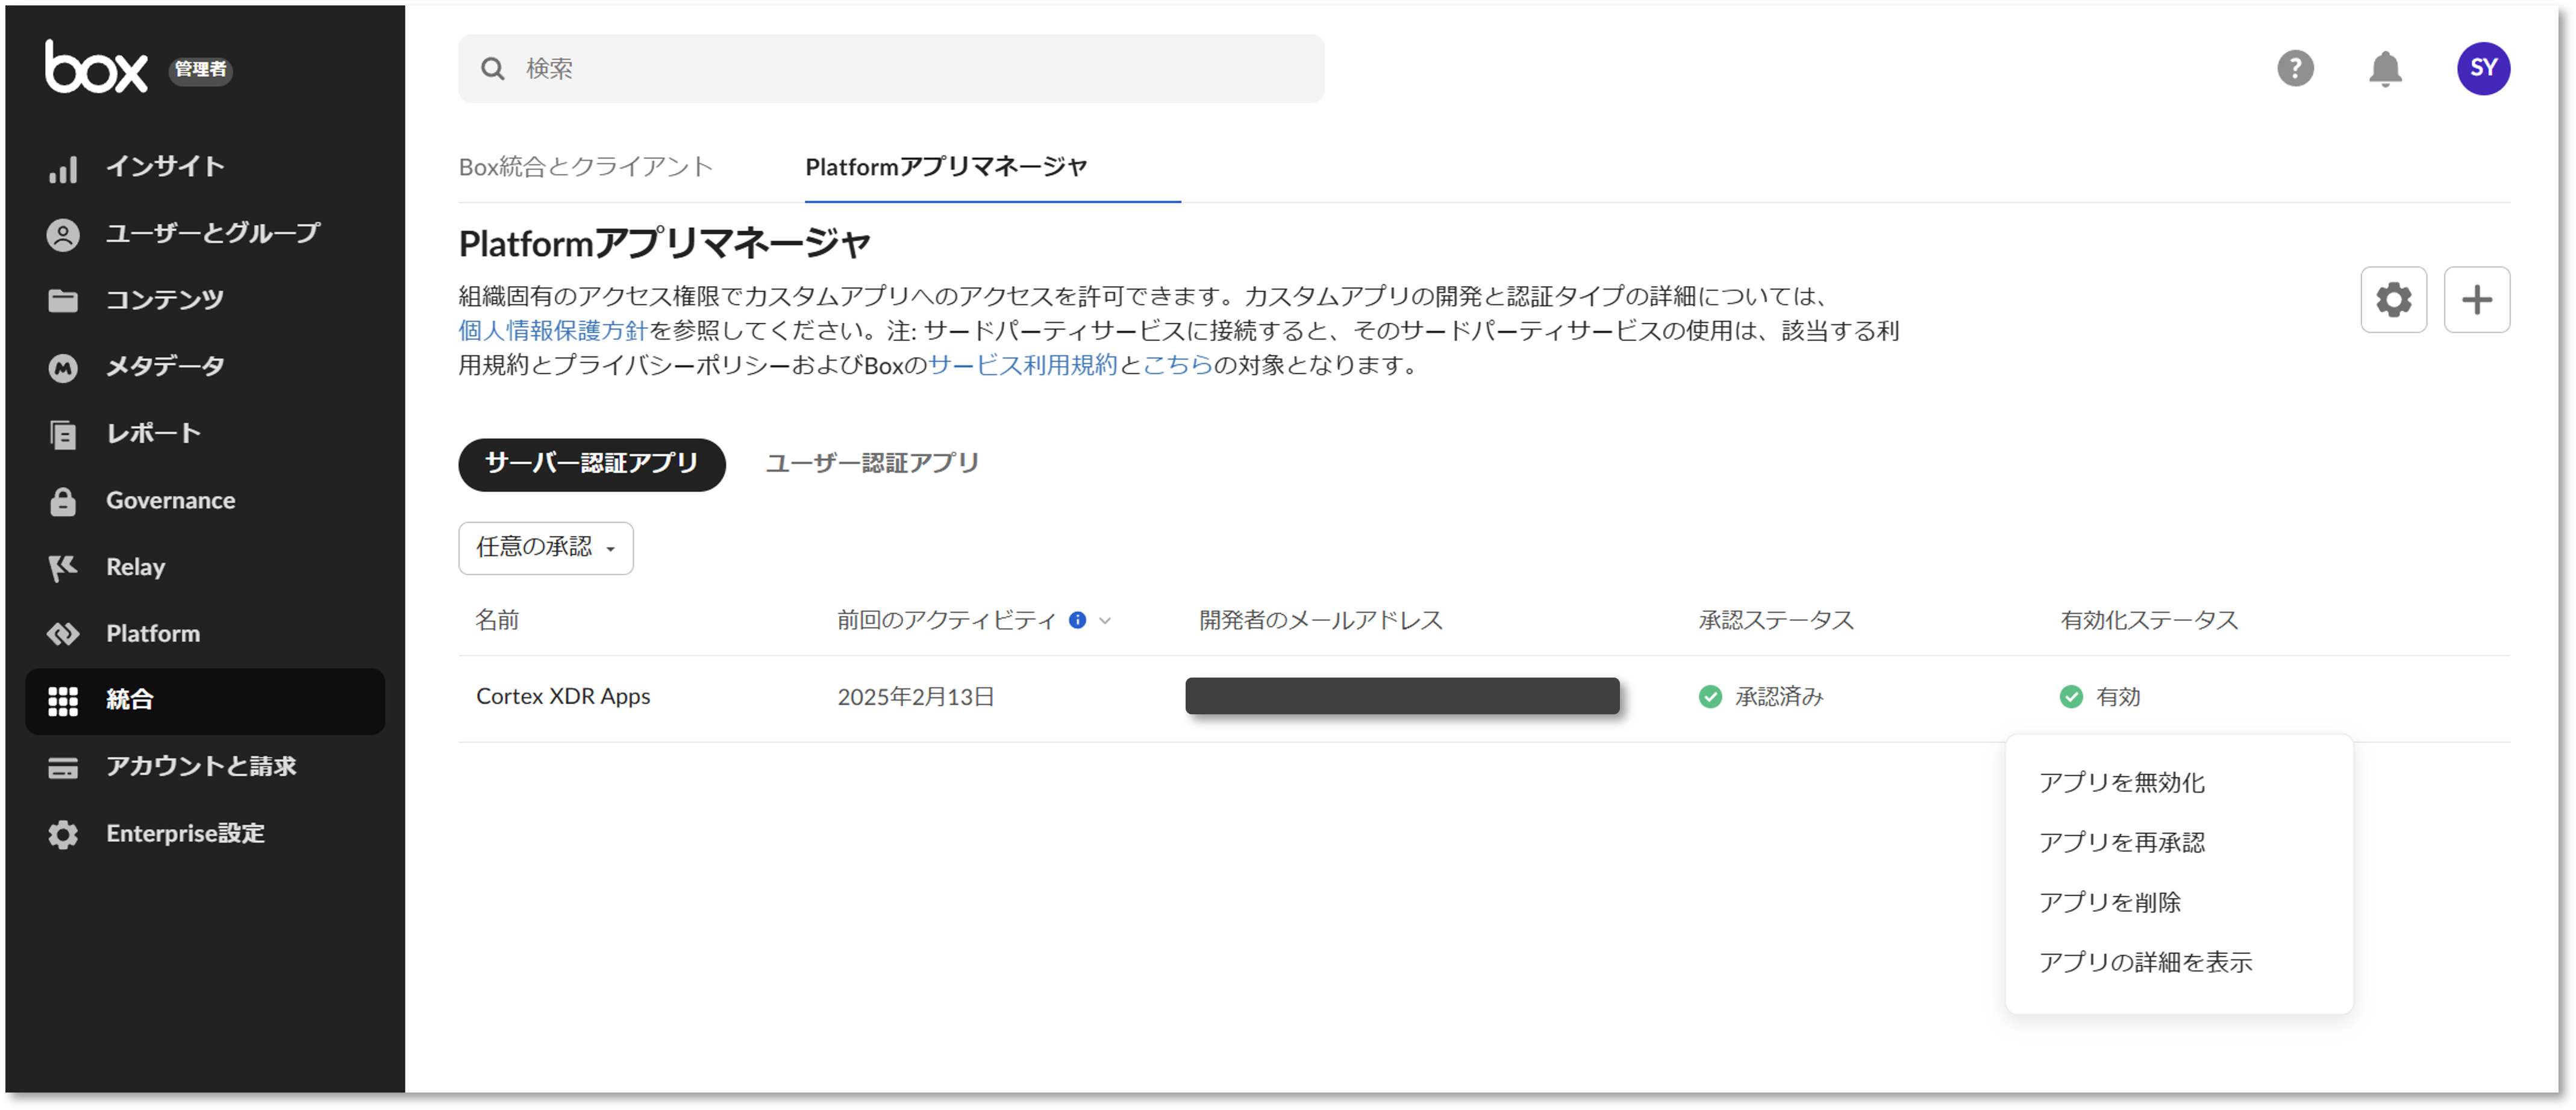The height and width of the screenshot is (1110, 2576).
Task: Select Platformアプリマネージャ tab
Action: click(x=946, y=166)
